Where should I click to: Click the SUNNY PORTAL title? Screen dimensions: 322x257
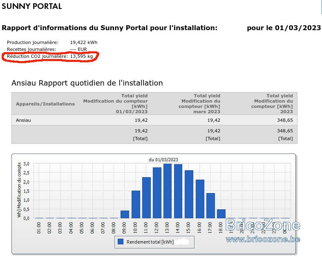[x=31, y=7]
